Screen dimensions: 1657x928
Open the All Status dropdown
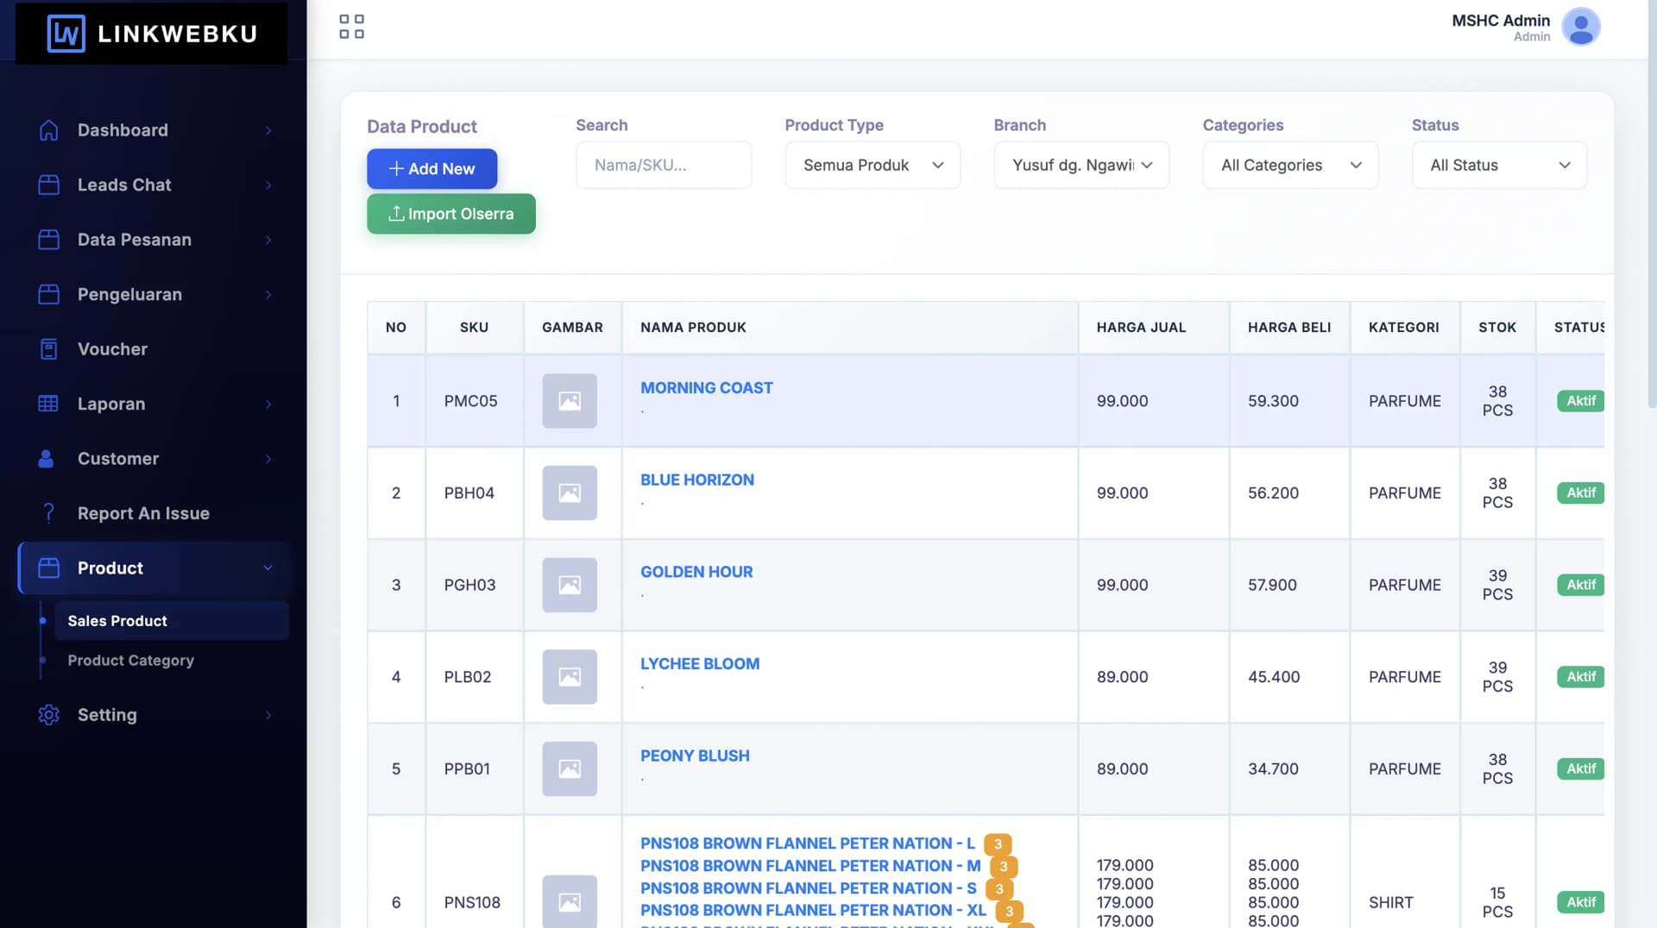click(x=1499, y=165)
